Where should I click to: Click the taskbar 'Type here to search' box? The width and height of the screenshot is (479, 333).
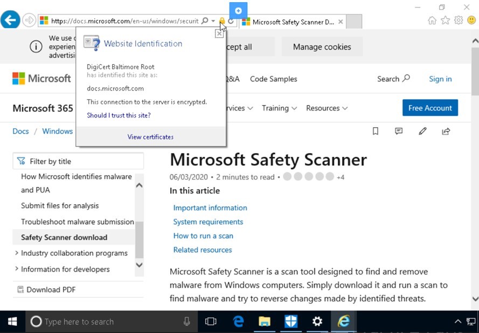pyautogui.click(x=112, y=321)
